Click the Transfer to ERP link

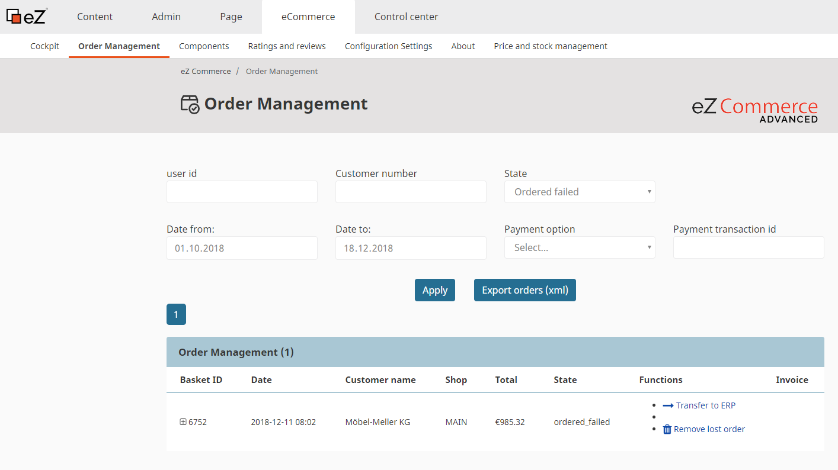pos(705,405)
